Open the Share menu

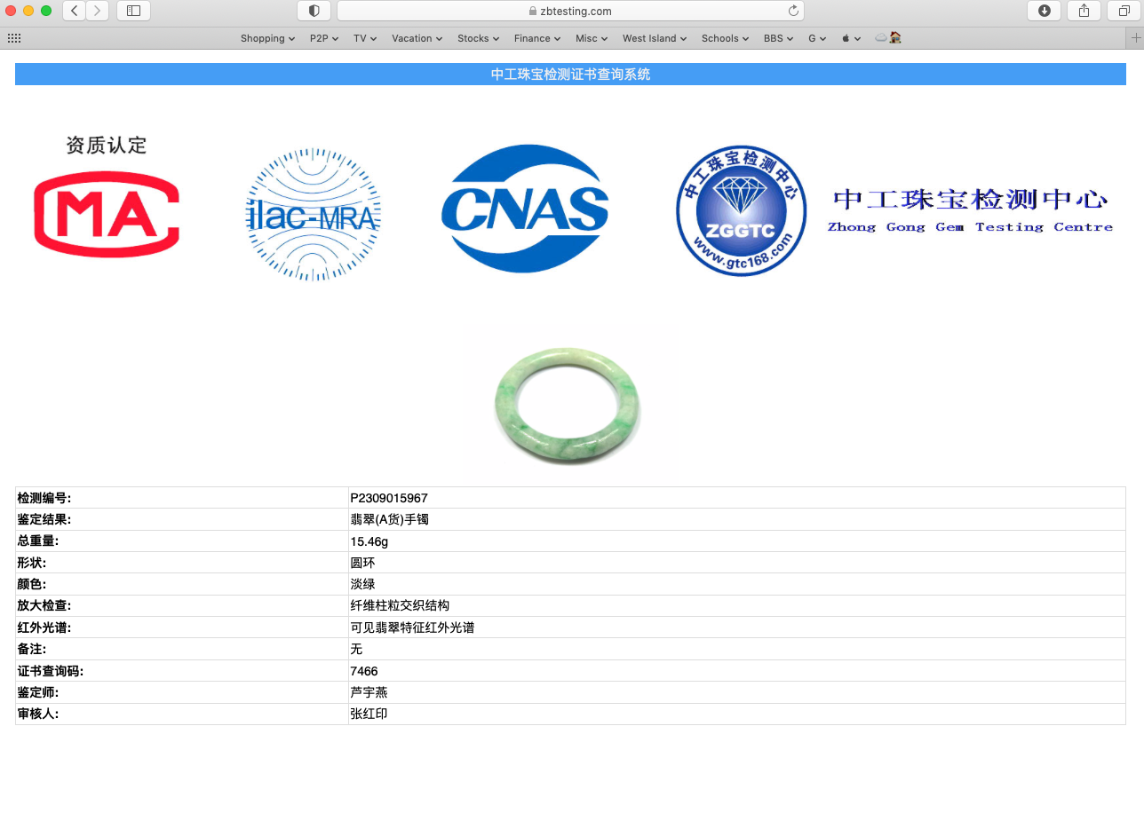1084,11
